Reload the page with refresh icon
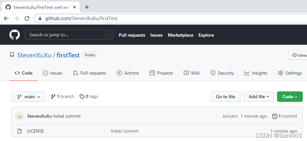 27,18
